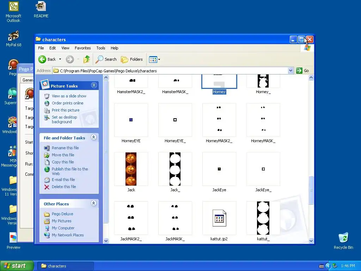Click Order prints online

click(x=67, y=103)
